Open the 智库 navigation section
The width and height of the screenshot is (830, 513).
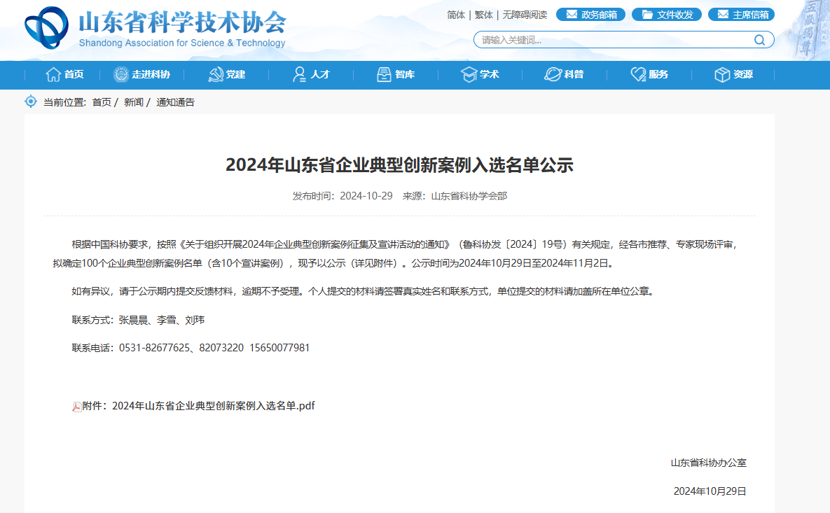[396, 74]
